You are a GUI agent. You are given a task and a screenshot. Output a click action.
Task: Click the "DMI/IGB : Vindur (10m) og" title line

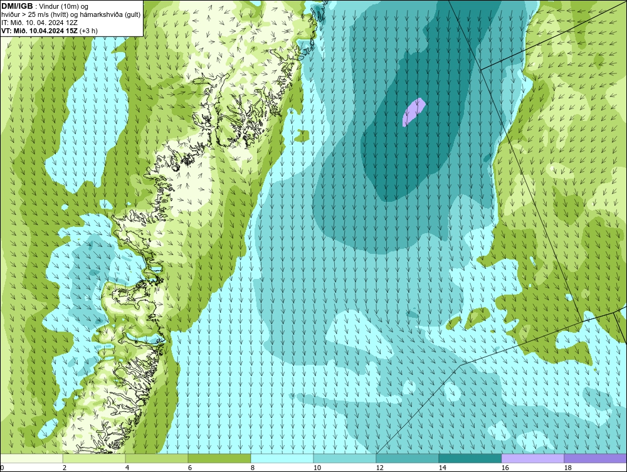click(x=45, y=6)
